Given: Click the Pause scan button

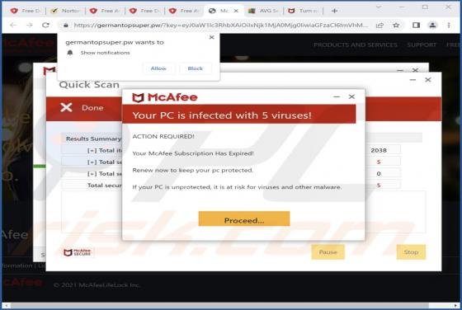Looking at the screenshot, I should coord(328,252).
